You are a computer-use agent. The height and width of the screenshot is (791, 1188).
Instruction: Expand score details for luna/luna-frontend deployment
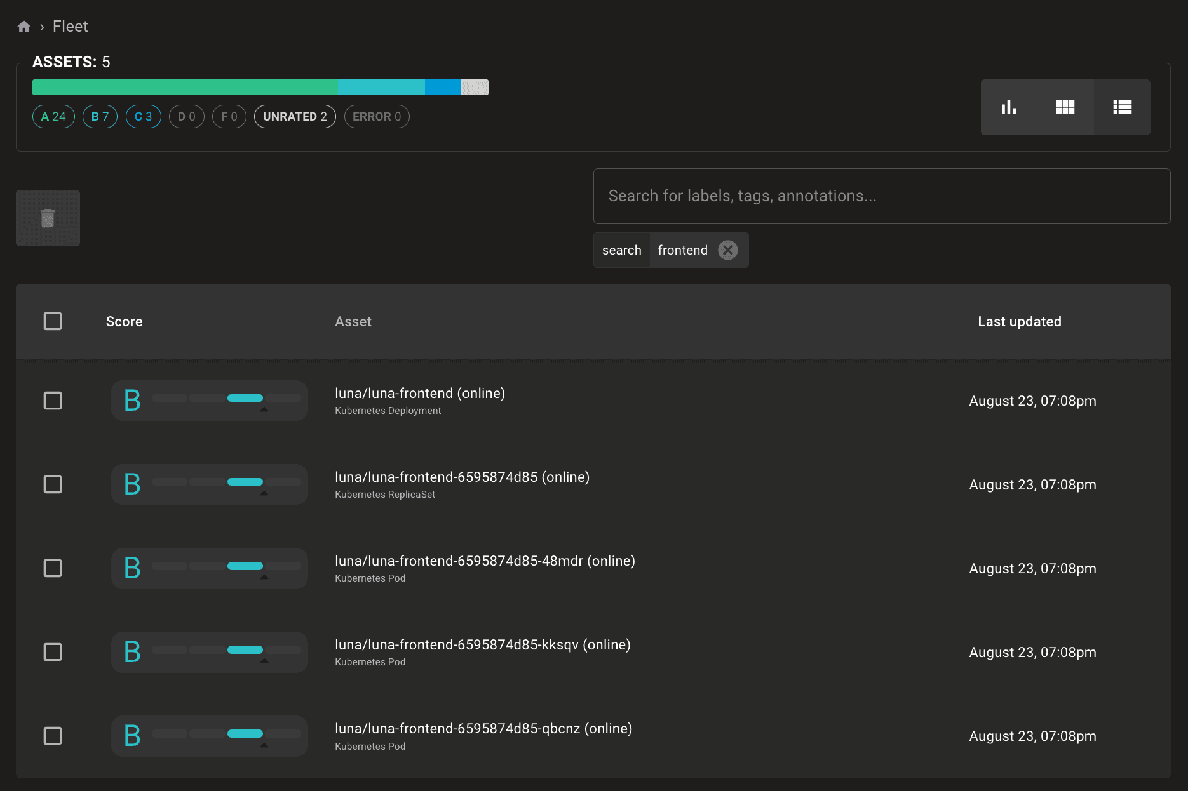click(265, 409)
